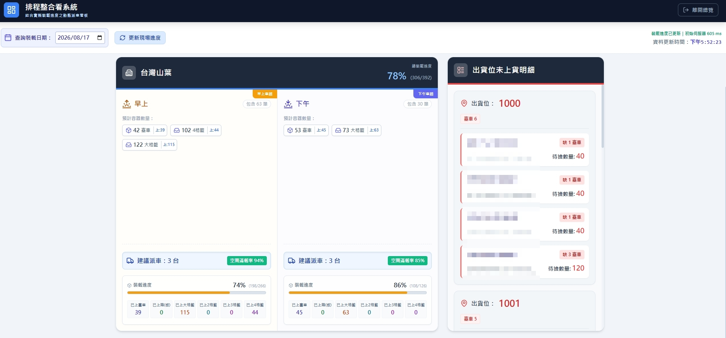Click the list icon beside 出貨位未上貨明細

point(461,70)
